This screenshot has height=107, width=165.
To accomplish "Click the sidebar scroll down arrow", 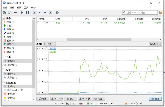I will click(34, 99).
